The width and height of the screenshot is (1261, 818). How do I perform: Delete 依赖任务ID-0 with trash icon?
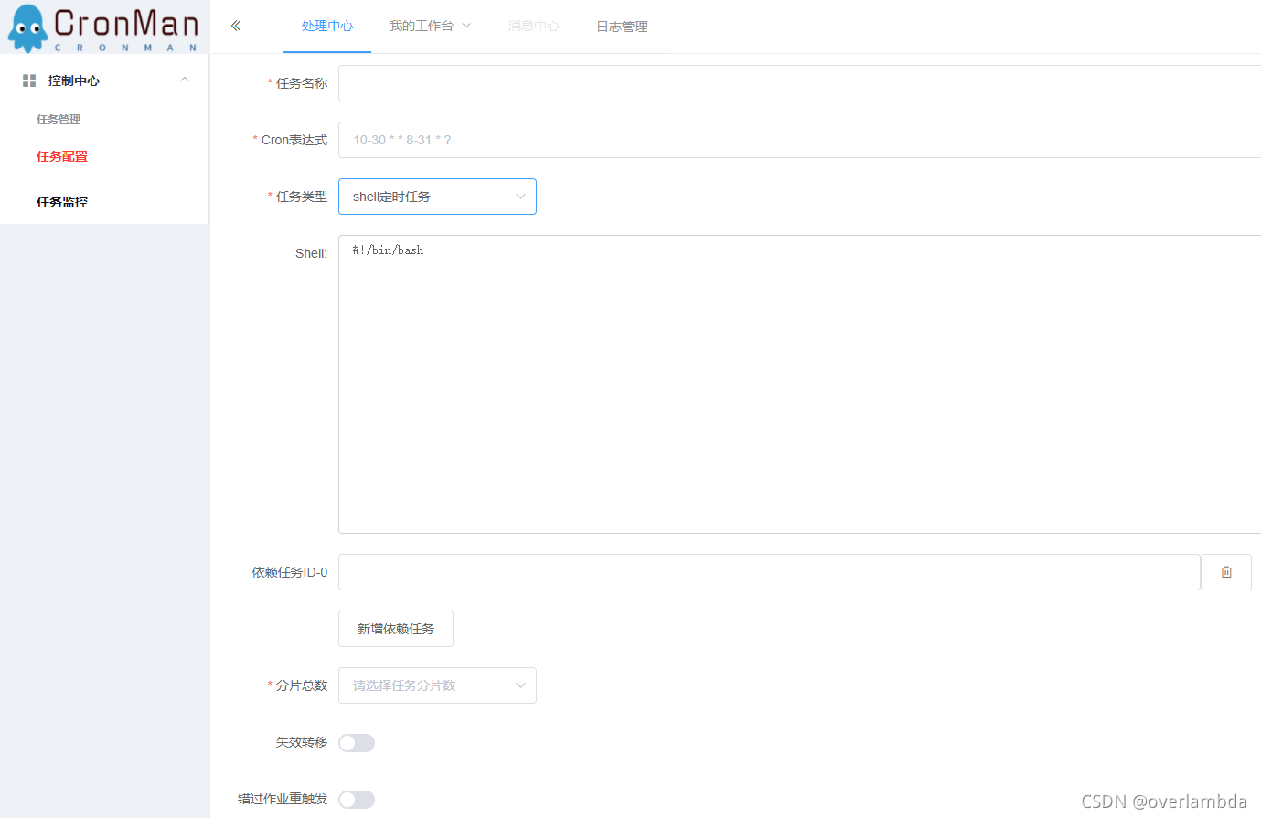[1226, 572]
